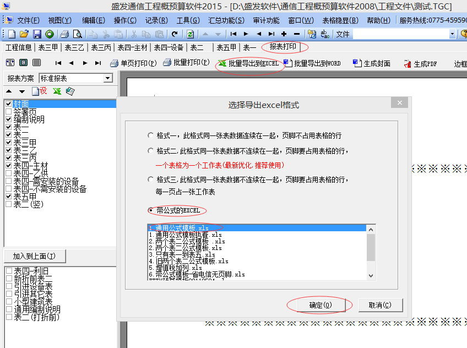The image size is (467, 348).
Task: Click the green circular arrow icon
Action: (50, 34)
